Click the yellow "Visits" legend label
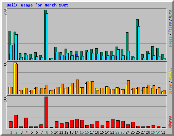The image size is (174, 136). coord(170,74)
